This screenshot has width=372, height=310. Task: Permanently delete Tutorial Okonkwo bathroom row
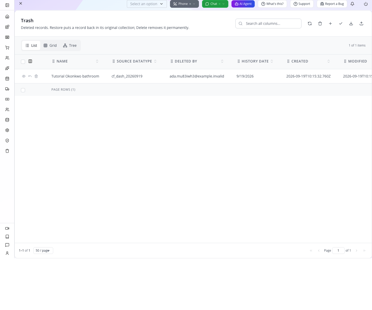point(36,76)
